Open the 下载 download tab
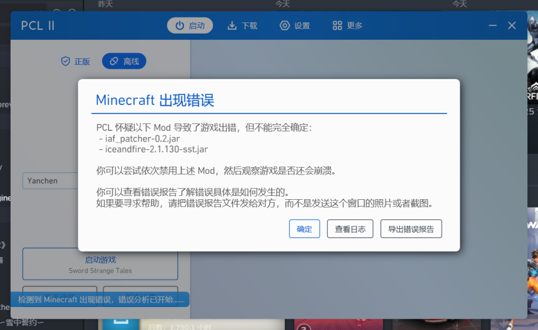Image resolution: width=538 pixels, height=330 pixels. pos(242,25)
